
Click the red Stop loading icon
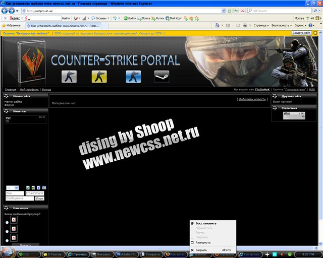click(x=243, y=11)
